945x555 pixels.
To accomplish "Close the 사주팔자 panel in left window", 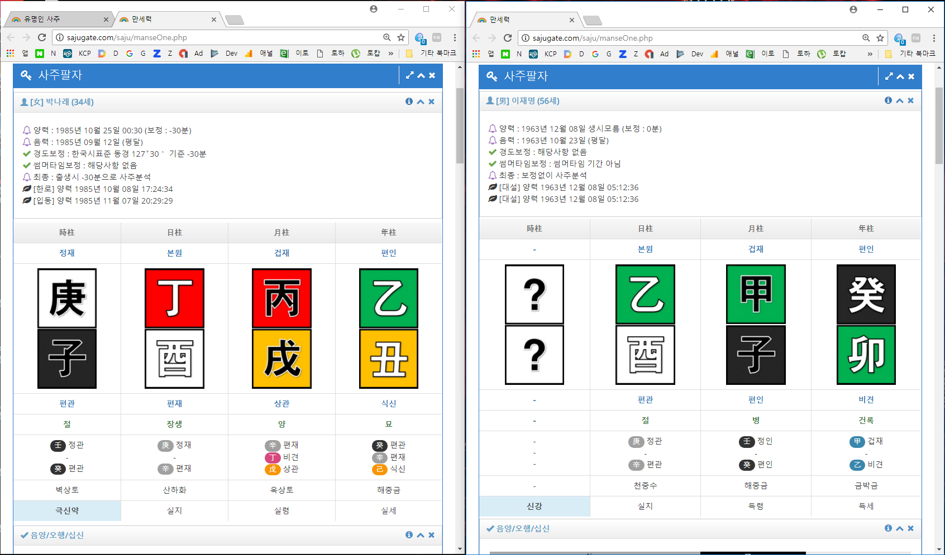I will (432, 75).
